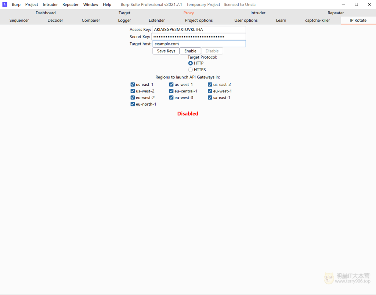Image resolution: width=376 pixels, height=295 pixels.
Task: Toggle the eu-west-2 region checkbox
Action: pos(133,98)
